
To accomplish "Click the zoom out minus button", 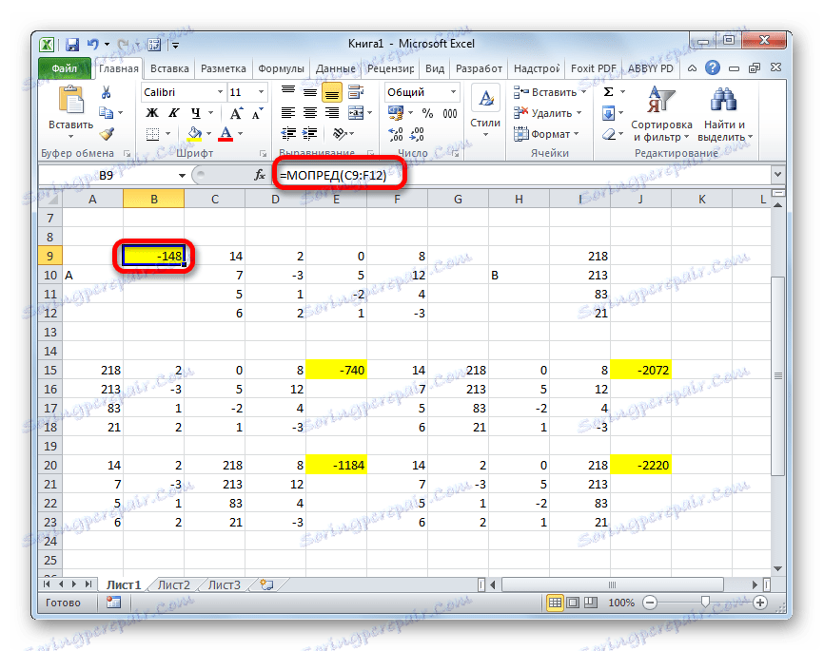I will click(x=650, y=603).
